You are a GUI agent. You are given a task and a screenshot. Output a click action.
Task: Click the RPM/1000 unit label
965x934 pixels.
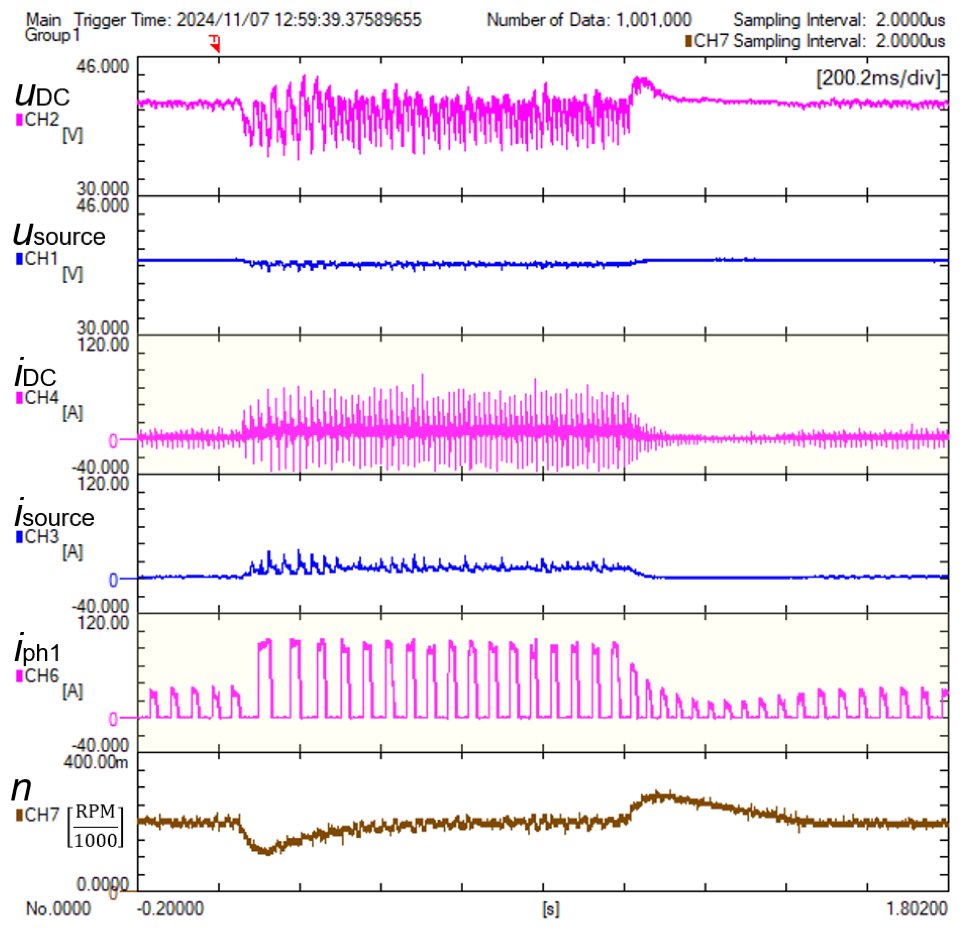click(96, 827)
